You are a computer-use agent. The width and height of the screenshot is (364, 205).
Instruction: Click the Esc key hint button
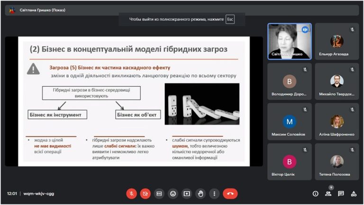[230, 19]
